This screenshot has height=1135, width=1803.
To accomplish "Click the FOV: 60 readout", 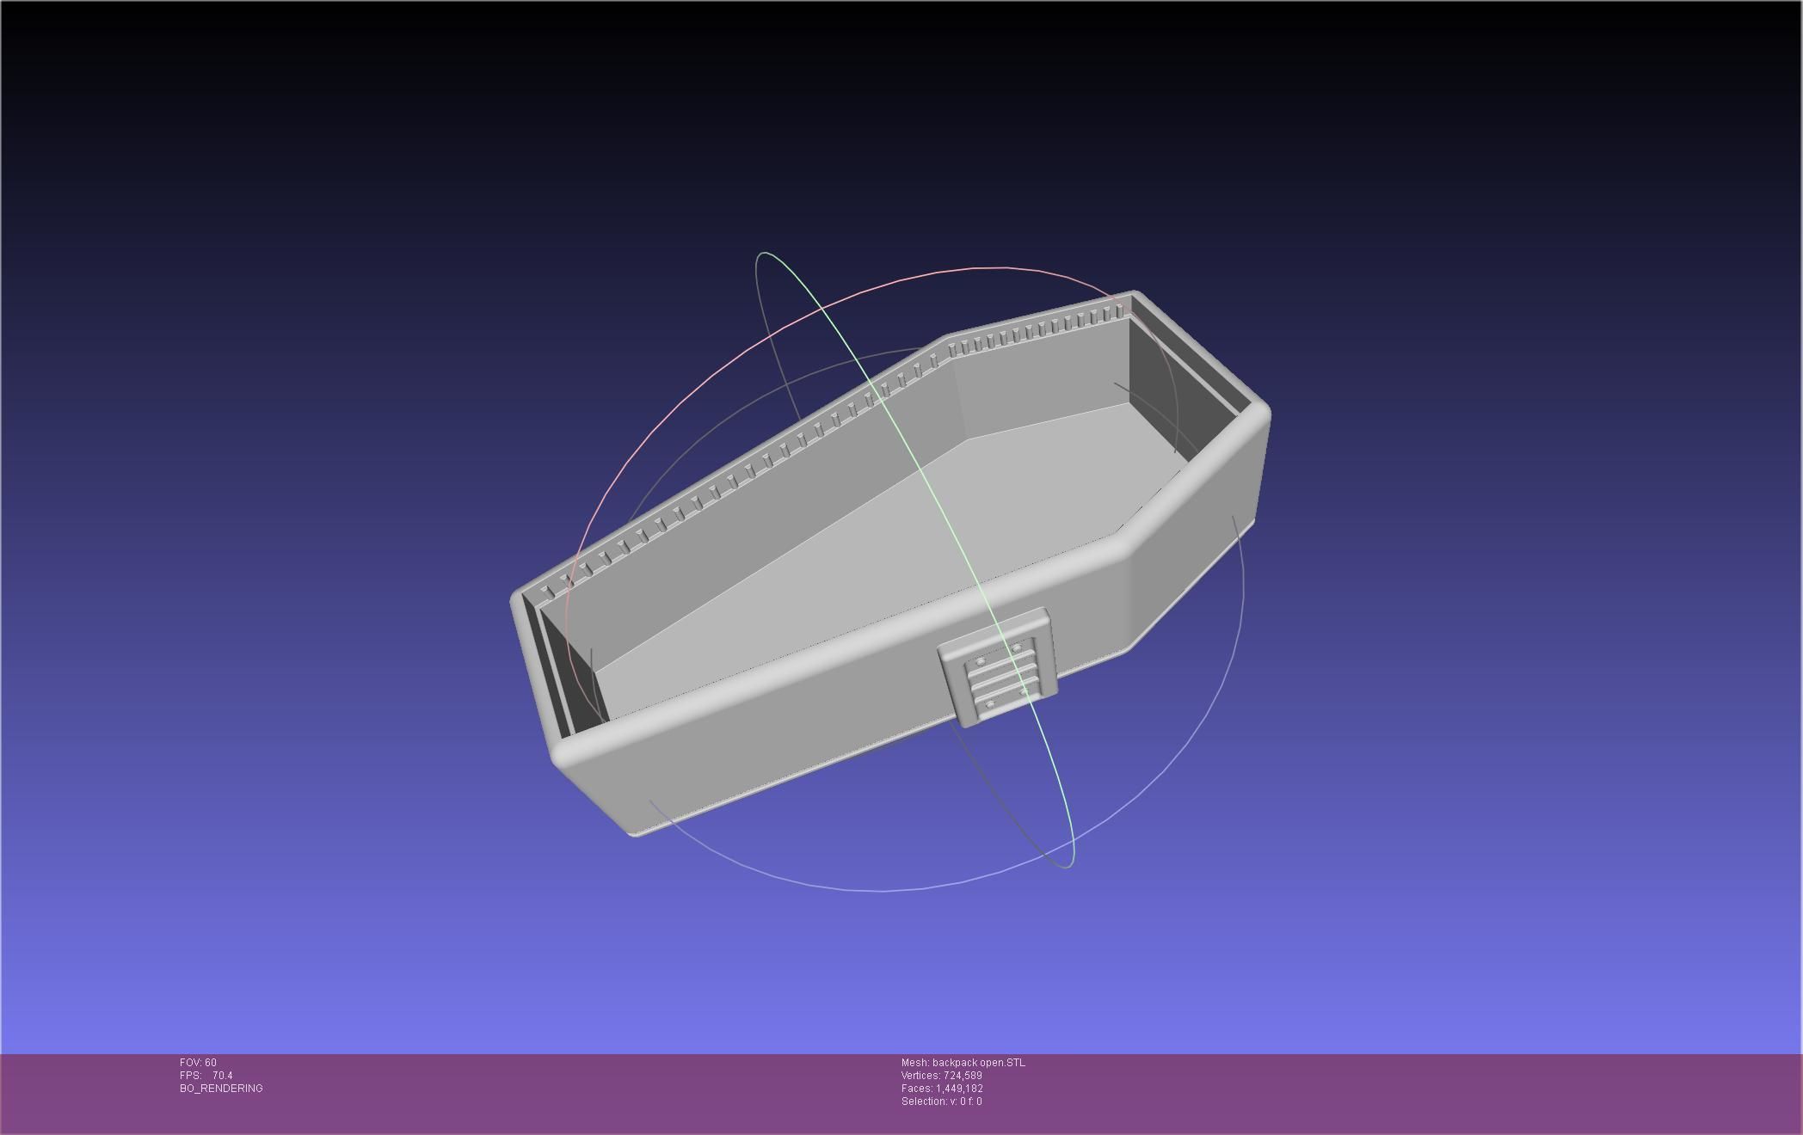I will [x=198, y=1063].
